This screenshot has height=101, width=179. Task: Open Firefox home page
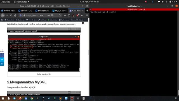(x=15, y=15)
